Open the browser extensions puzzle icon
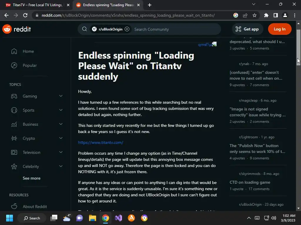 (266, 15)
